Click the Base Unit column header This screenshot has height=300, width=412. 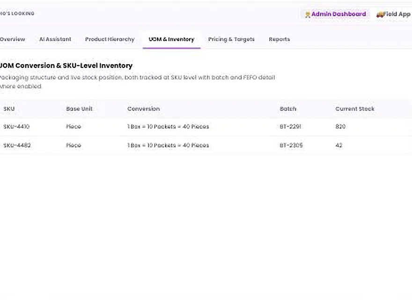coord(79,109)
